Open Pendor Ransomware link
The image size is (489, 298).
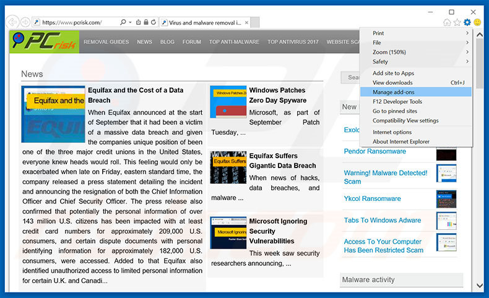pyautogui.click(x=375, y=151)
